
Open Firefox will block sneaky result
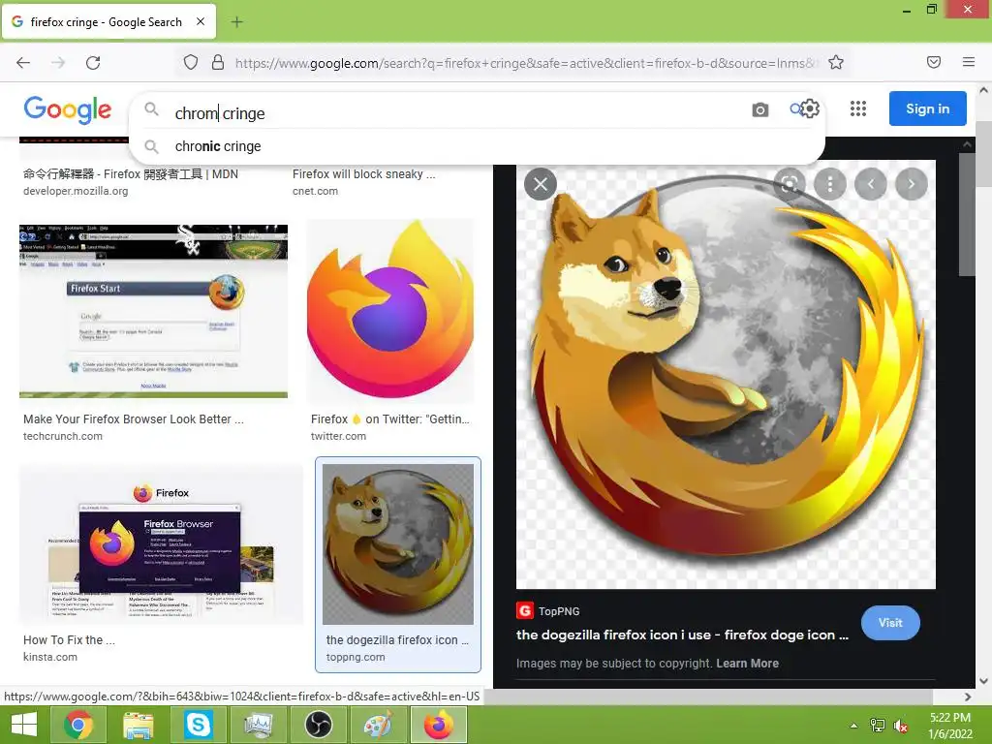tap(364, 174)
